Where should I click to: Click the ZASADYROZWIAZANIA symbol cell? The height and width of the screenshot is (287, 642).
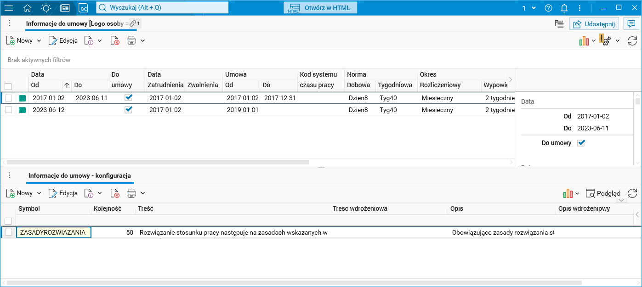53,232
